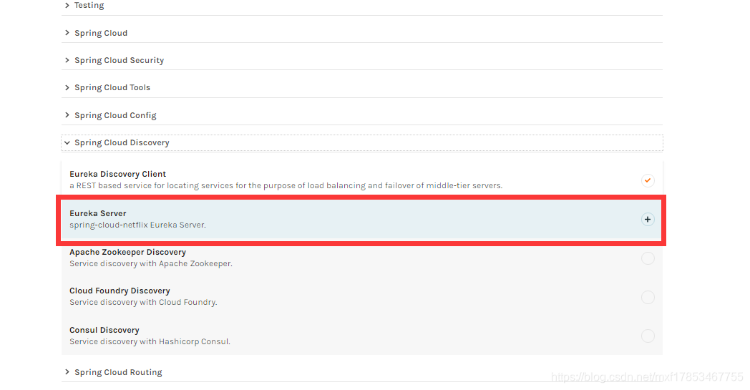Expand the Spring Cloud Config chevron
The height and width of the screenshot is (390, 750).
click(x=67, y=114)
